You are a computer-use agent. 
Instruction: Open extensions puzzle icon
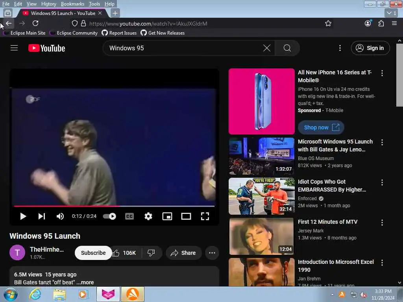click(381, 23)
